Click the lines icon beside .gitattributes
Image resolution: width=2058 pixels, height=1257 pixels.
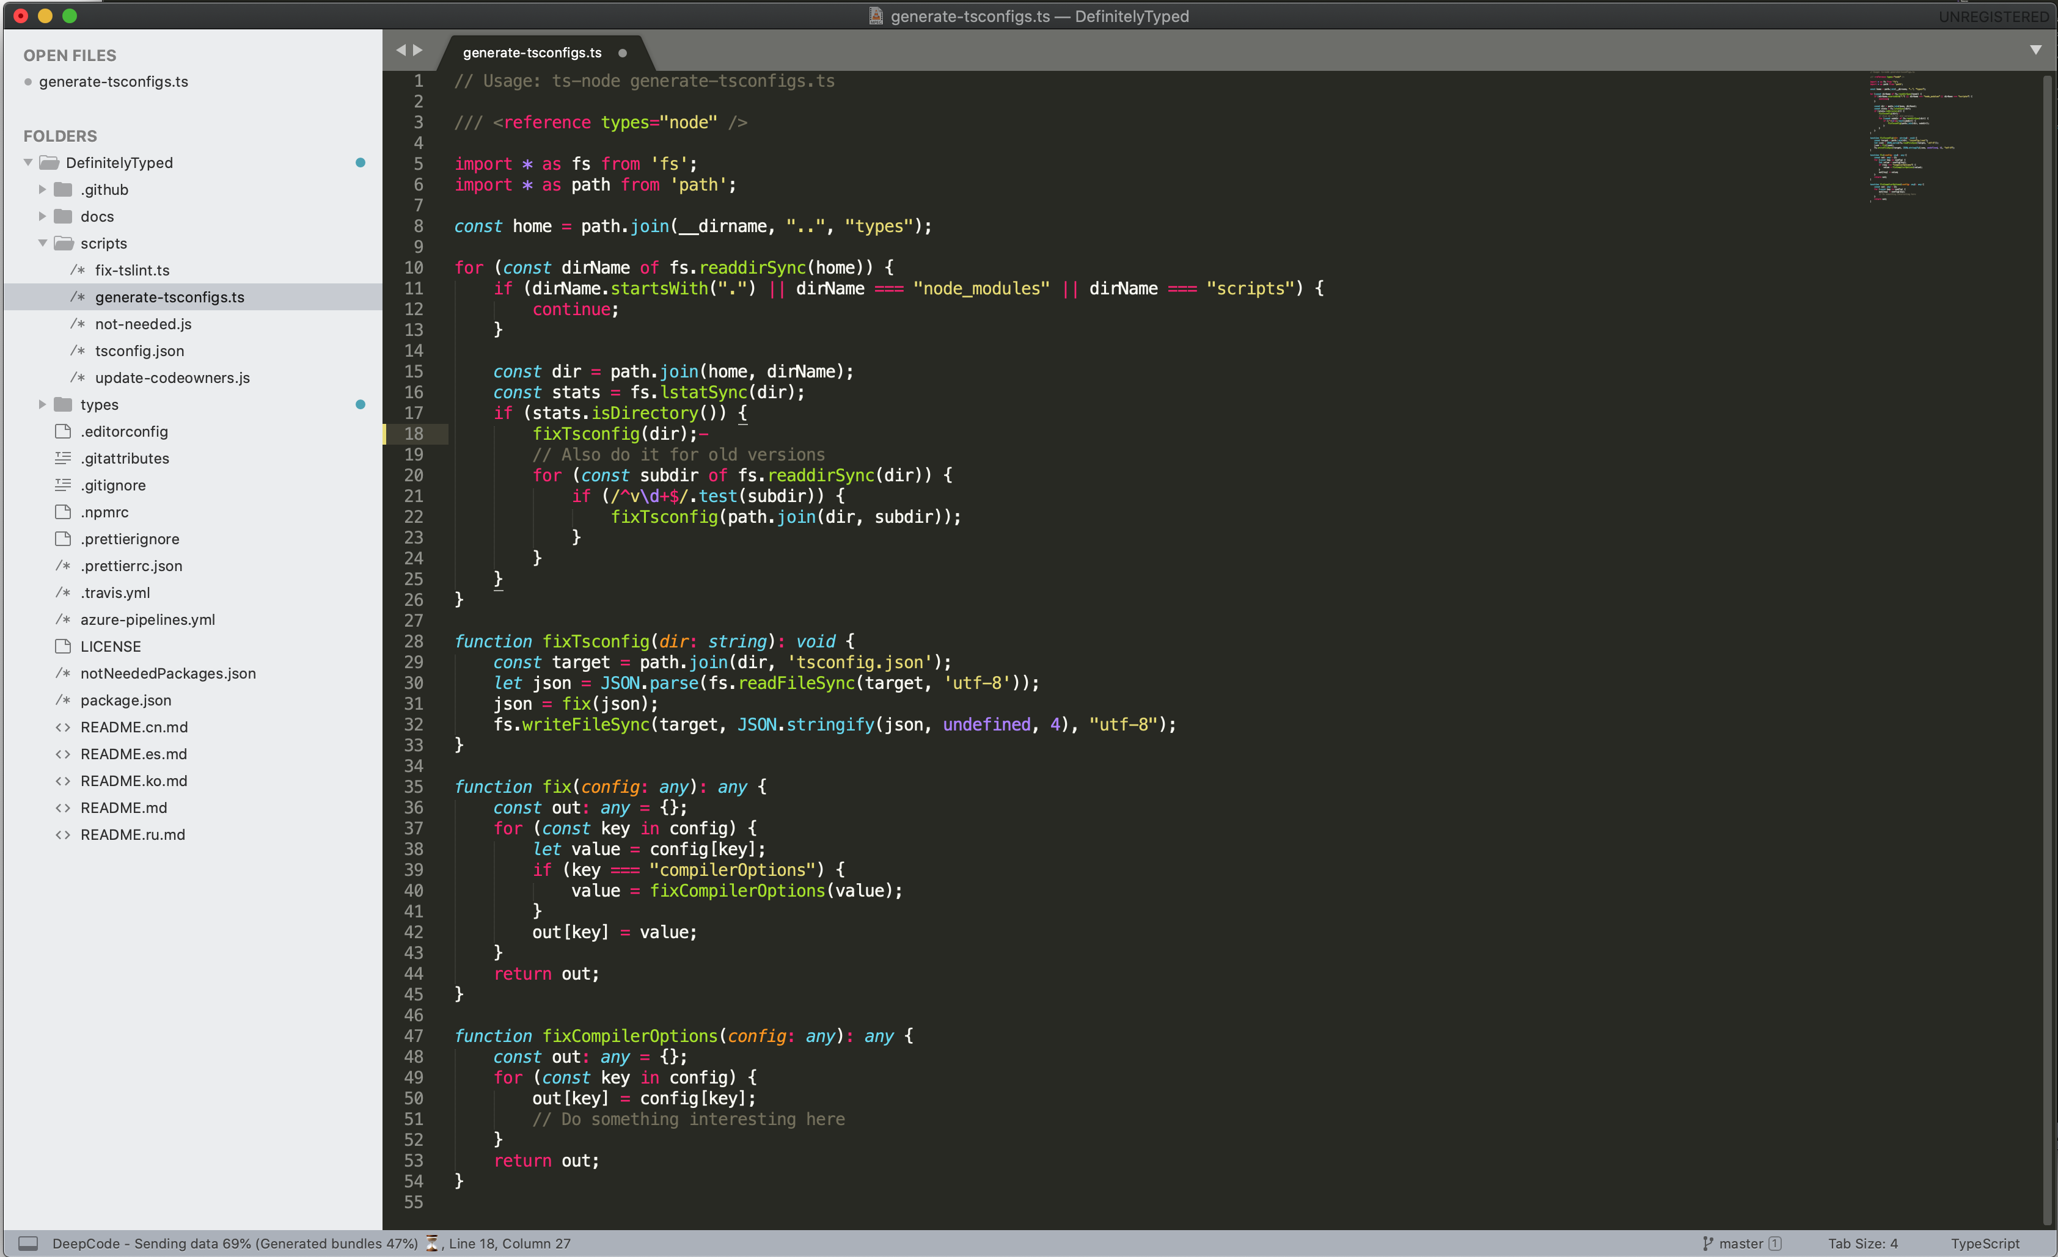(63, 458)
